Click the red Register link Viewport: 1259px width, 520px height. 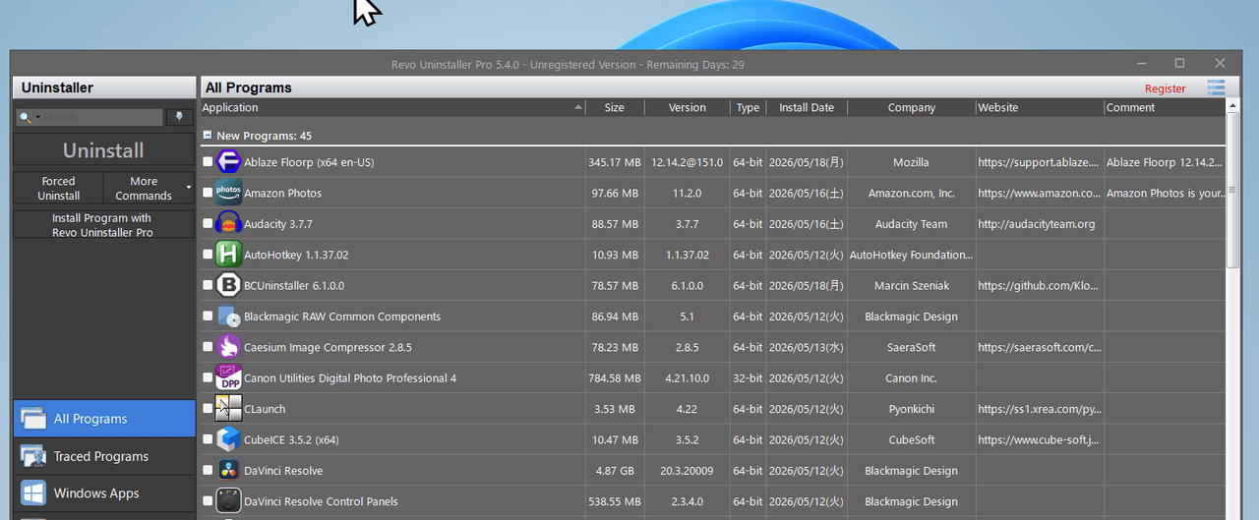[x=1166, y=88]
